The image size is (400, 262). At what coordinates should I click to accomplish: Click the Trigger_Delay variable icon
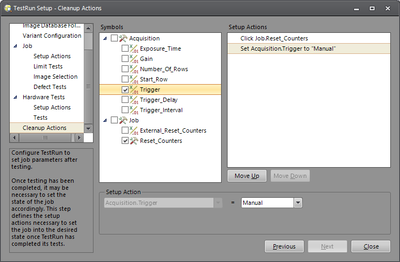tap(134, 100)
